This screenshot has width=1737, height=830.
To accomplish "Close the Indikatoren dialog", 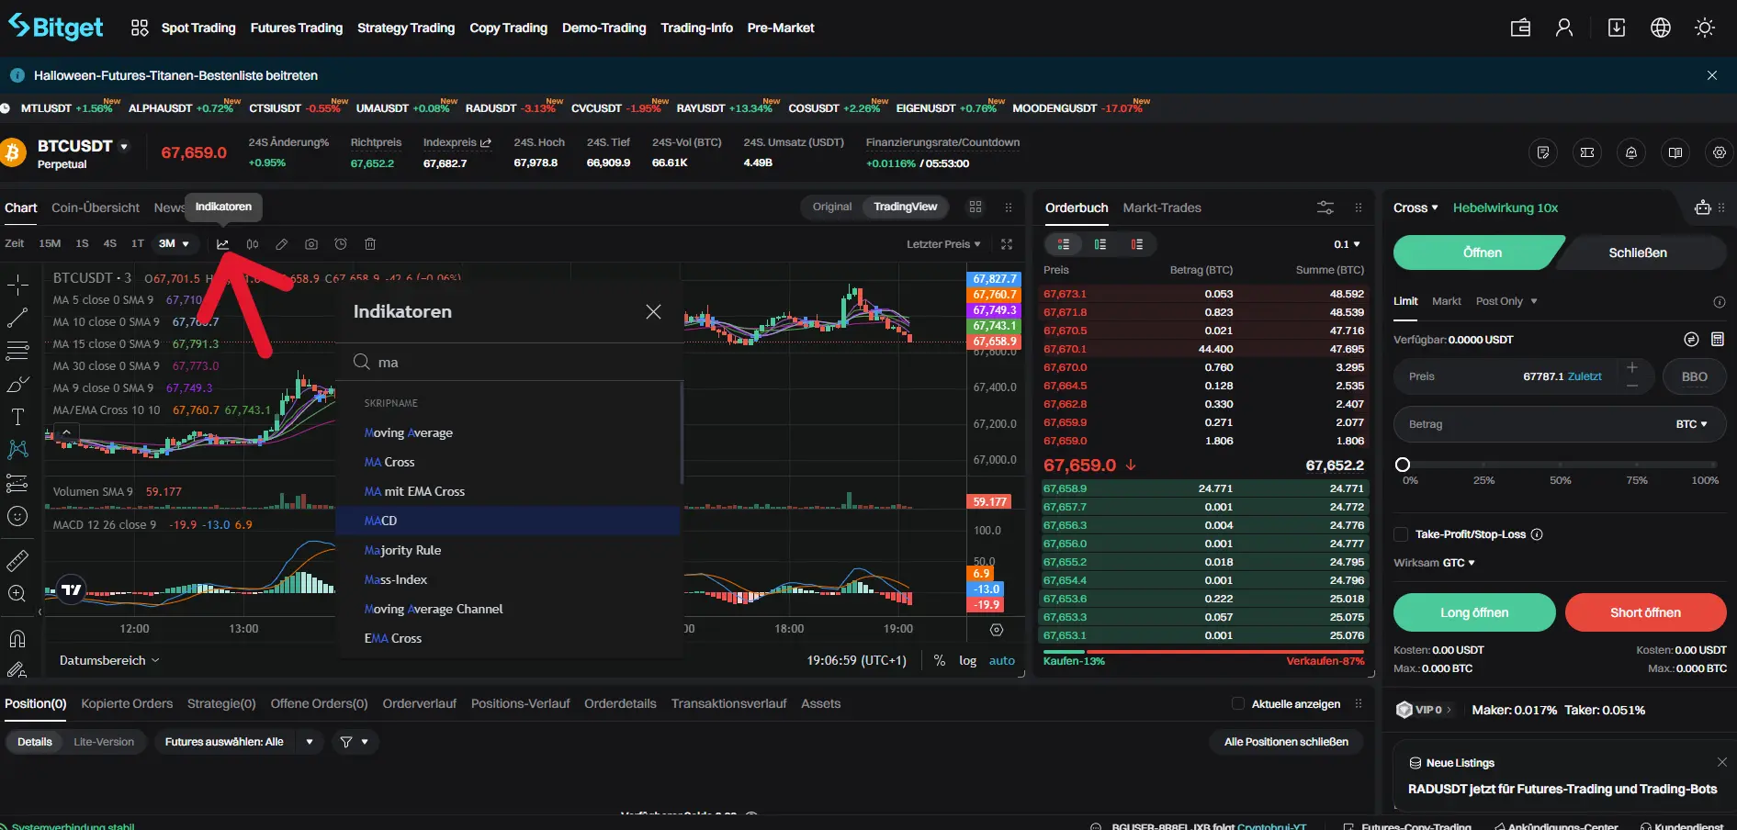I will (x=653, y=312).
